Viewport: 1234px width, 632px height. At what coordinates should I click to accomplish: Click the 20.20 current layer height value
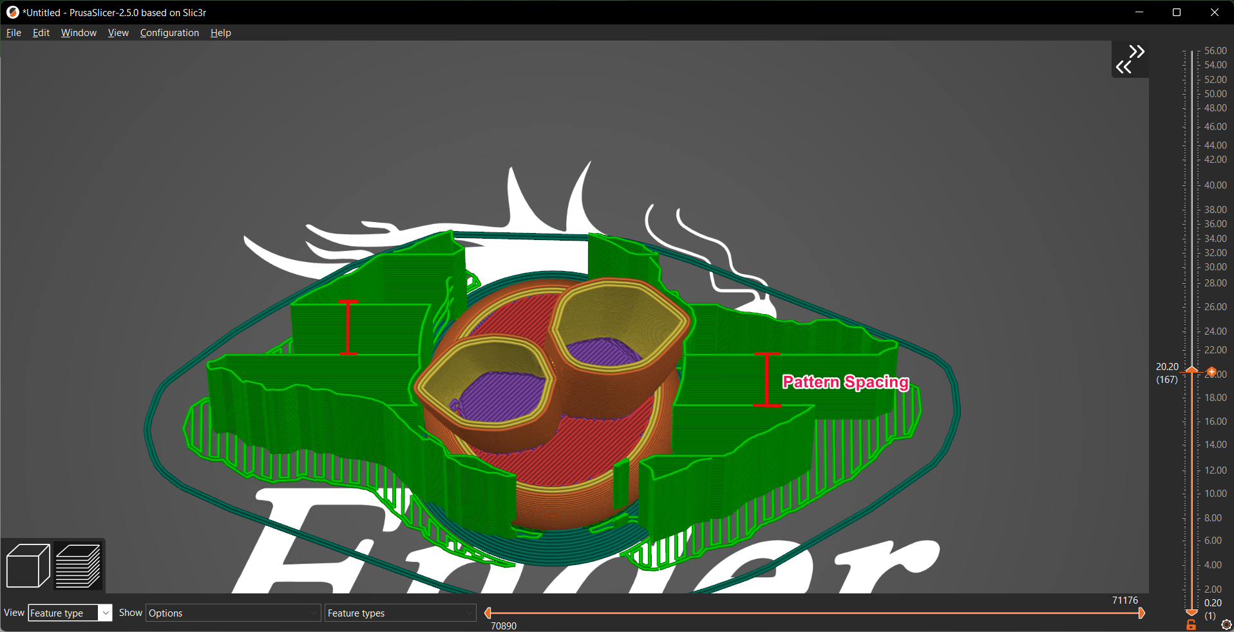pos(1167,366)
